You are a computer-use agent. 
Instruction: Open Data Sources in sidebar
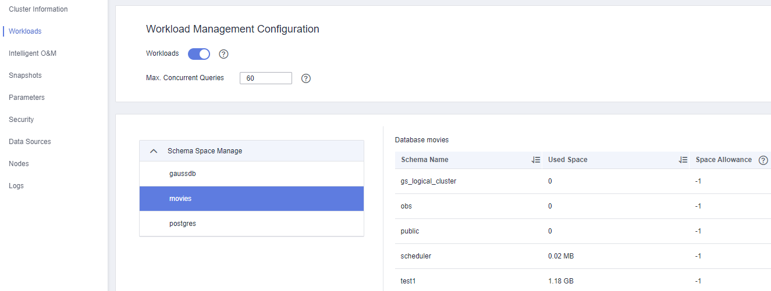click(x=30, y=142)
